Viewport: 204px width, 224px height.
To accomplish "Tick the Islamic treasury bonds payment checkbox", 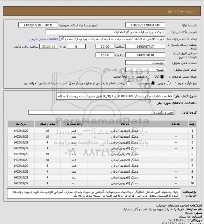I will [x=128, y=83].
